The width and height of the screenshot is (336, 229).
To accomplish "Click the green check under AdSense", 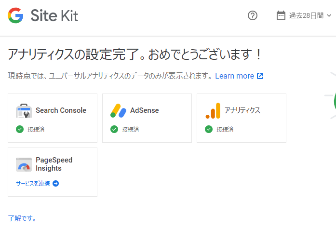I will click(x=114, y=129).
